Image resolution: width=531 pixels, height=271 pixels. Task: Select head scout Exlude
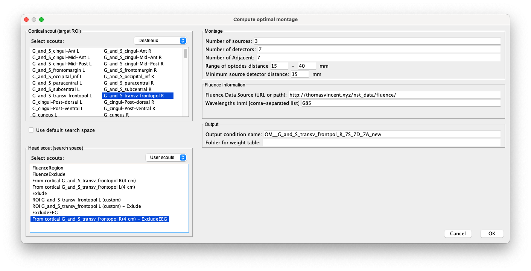tap(40, 193)
